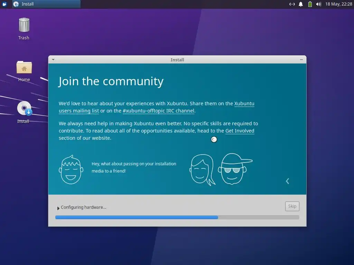Open the clock showing 18 May, 22:28
The width and height of the screenshot is (354, 265).
pyautogui.click(x=338, y=4)
